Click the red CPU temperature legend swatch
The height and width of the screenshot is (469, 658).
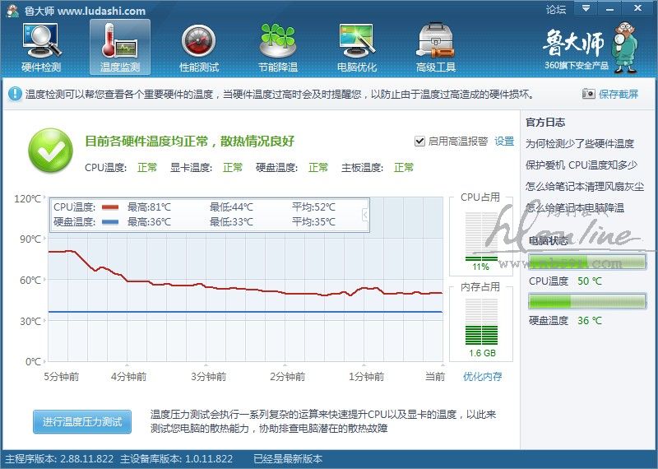tap(110, 207)
